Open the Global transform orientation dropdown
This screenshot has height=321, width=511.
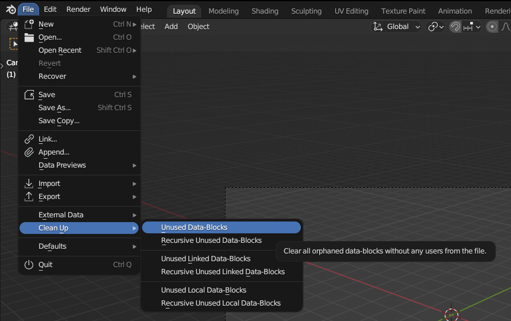click(x=397, y=27)
